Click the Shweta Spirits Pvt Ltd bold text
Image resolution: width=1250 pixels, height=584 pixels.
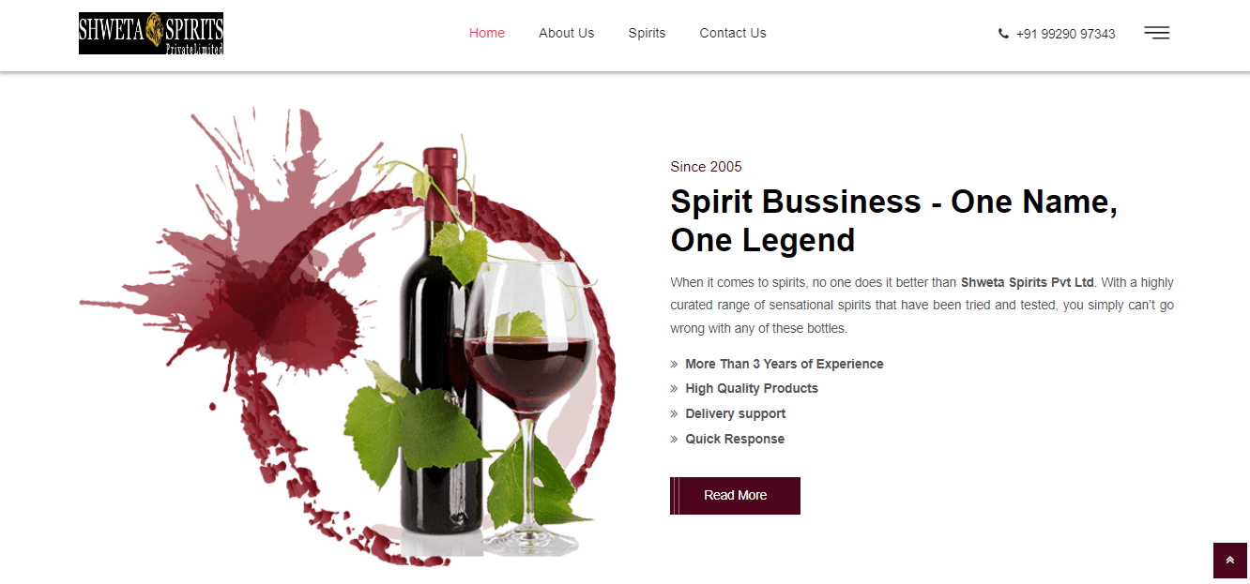click(x=1028, y=282)
